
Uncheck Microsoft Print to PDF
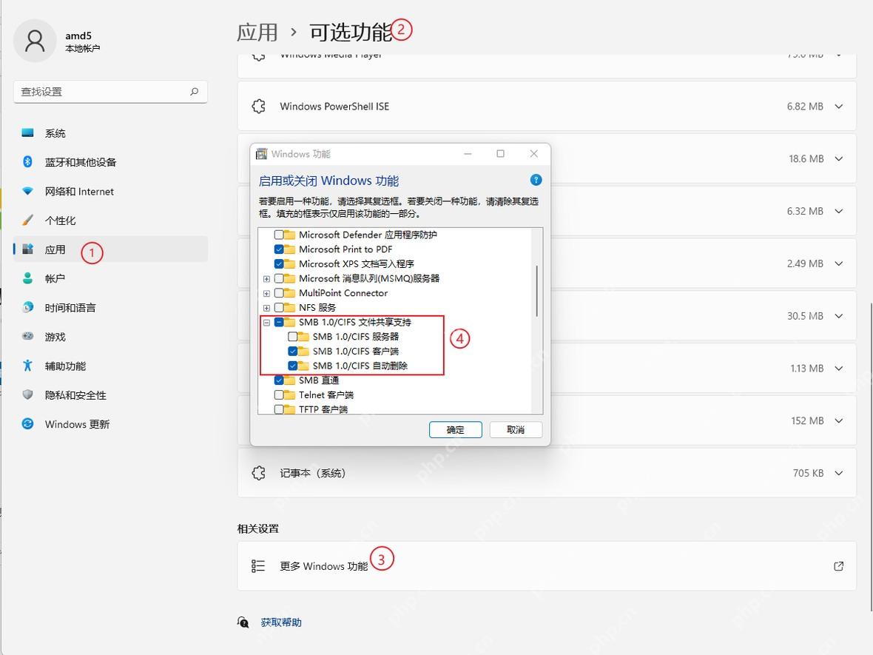pyautogui.click(x=279, y=249)
